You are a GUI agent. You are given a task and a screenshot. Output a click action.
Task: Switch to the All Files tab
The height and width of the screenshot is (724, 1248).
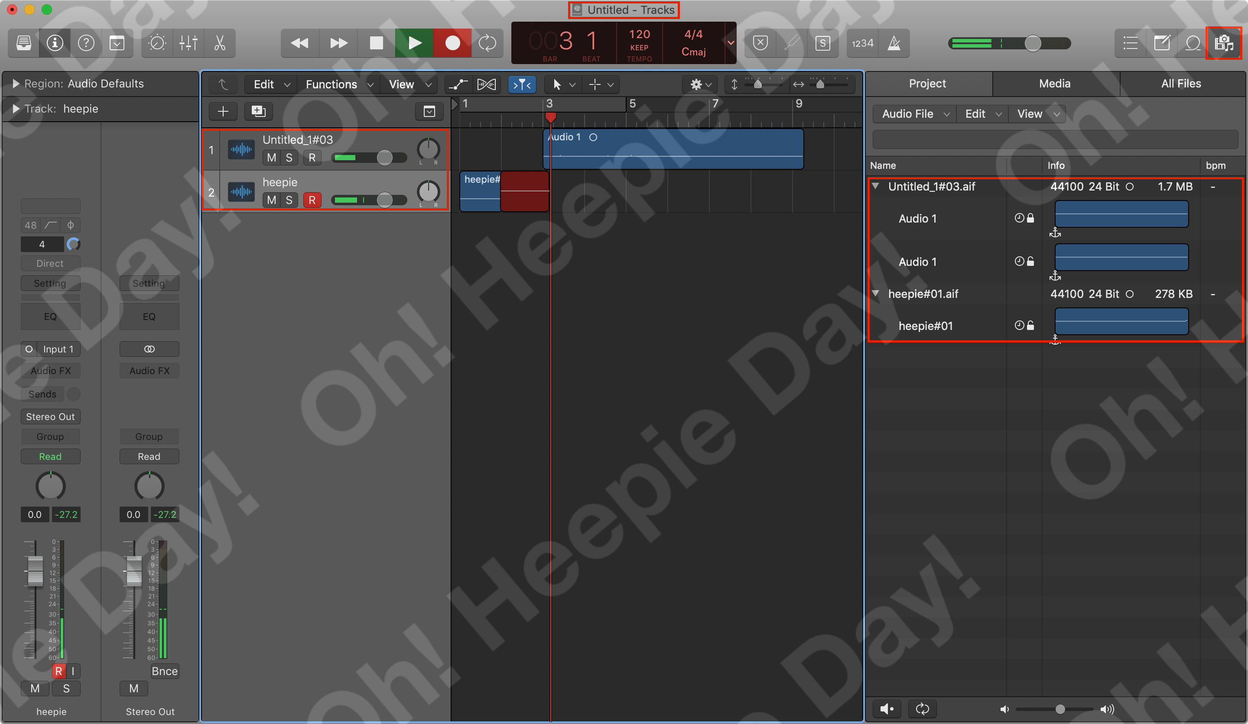tap(1181, 84)
